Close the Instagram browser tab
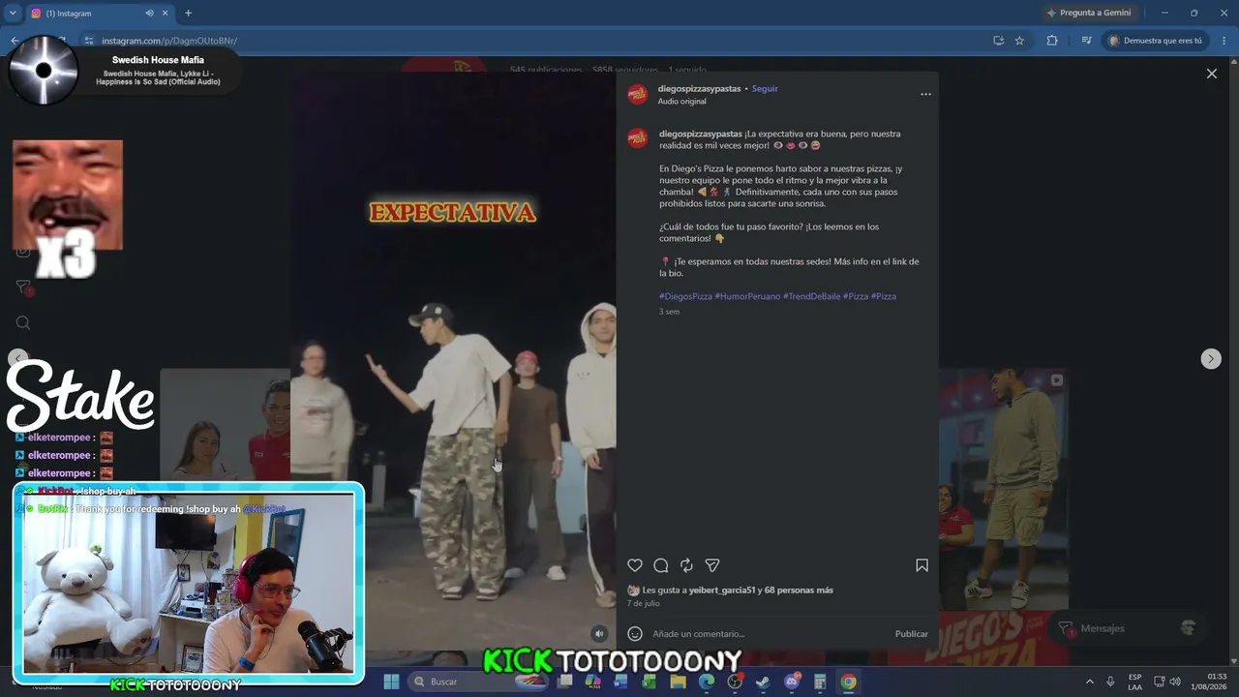The image size is (1239, 697). click(x=165, y=14)
